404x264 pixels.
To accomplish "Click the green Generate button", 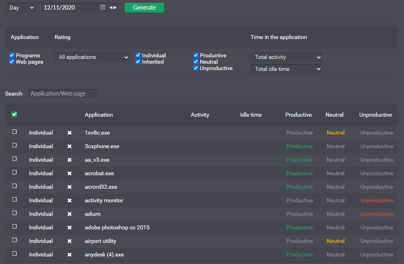I will click(144, 8).
